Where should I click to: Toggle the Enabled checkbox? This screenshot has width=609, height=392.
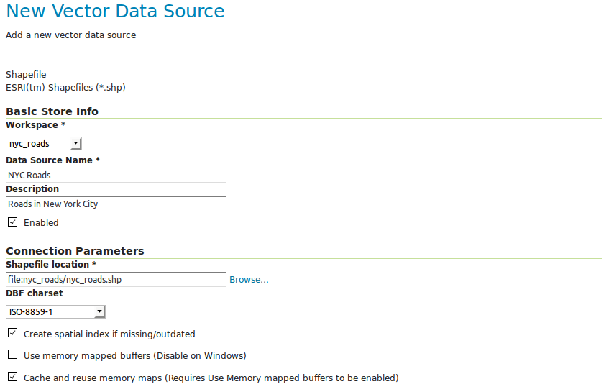pyautogui.click(x=12, y=222)
